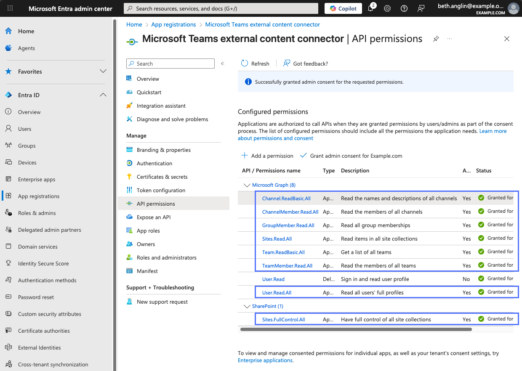Click Add a permission
Screen dimensions: 522x371
tap(267, 156)
